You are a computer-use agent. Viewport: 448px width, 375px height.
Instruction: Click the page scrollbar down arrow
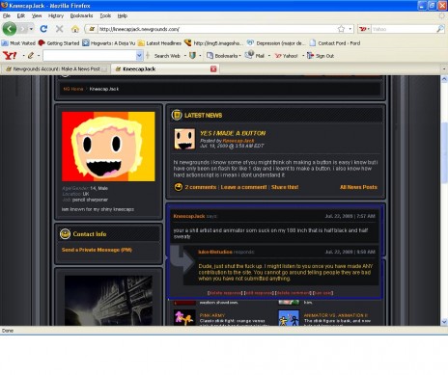tap(444, 322)
